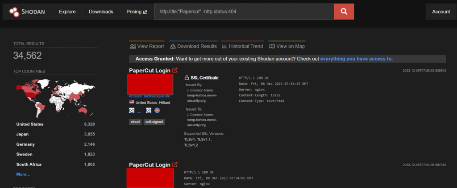Click the 'Supported SSL Versions:' label
The width and height of the screenshot is (457, 188).
pos(204,134)
